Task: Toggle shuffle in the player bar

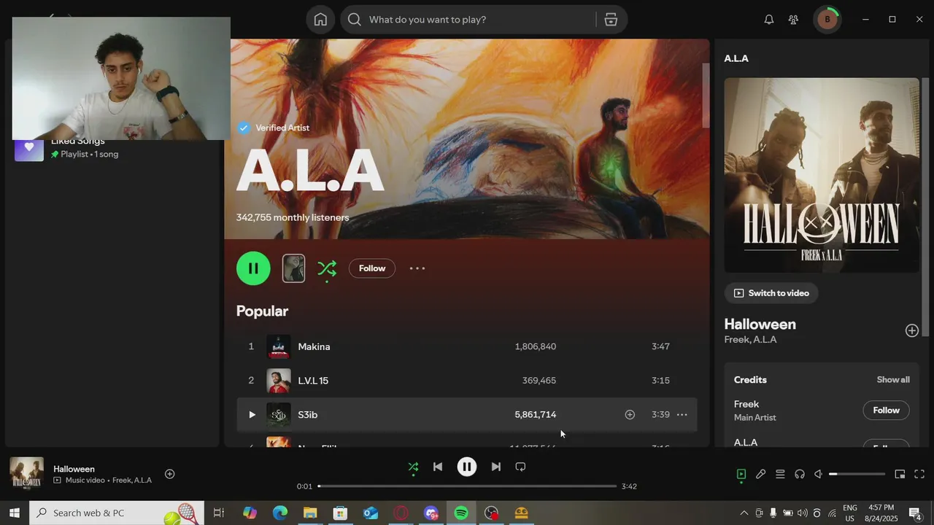Action: 413,467
